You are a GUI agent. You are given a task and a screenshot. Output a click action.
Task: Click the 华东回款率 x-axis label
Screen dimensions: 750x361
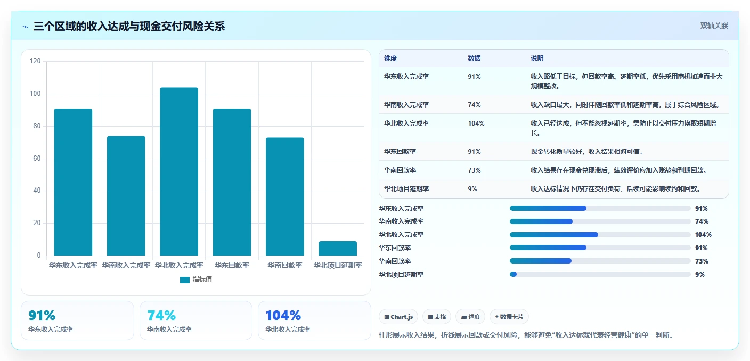click(x=232, y=265)
